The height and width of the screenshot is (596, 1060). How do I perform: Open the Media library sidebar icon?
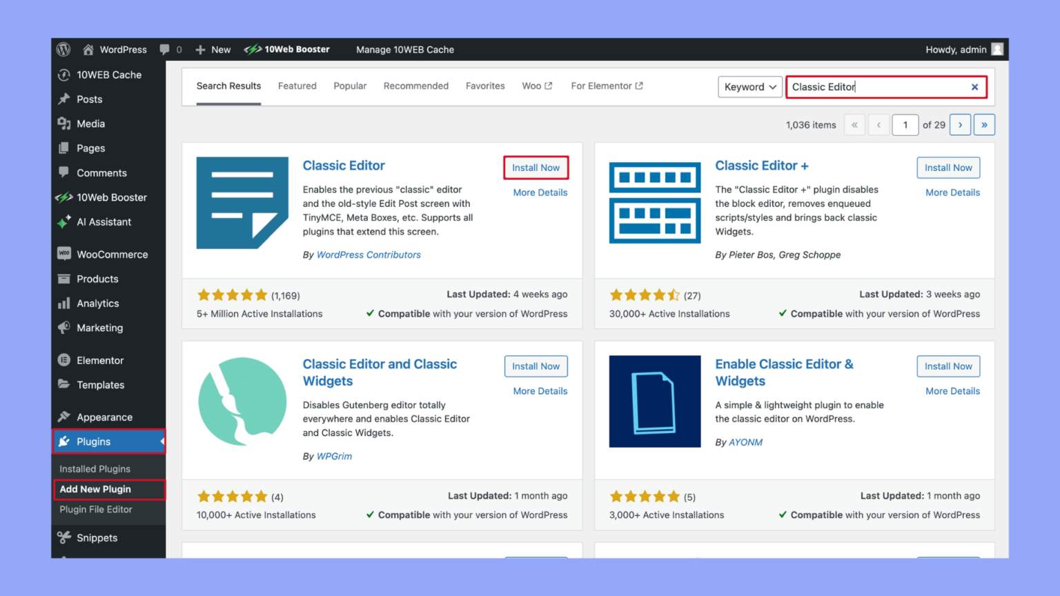click(x=64, y=123)
